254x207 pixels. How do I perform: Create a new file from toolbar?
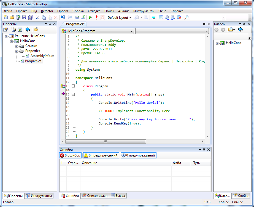pos(6,17)
